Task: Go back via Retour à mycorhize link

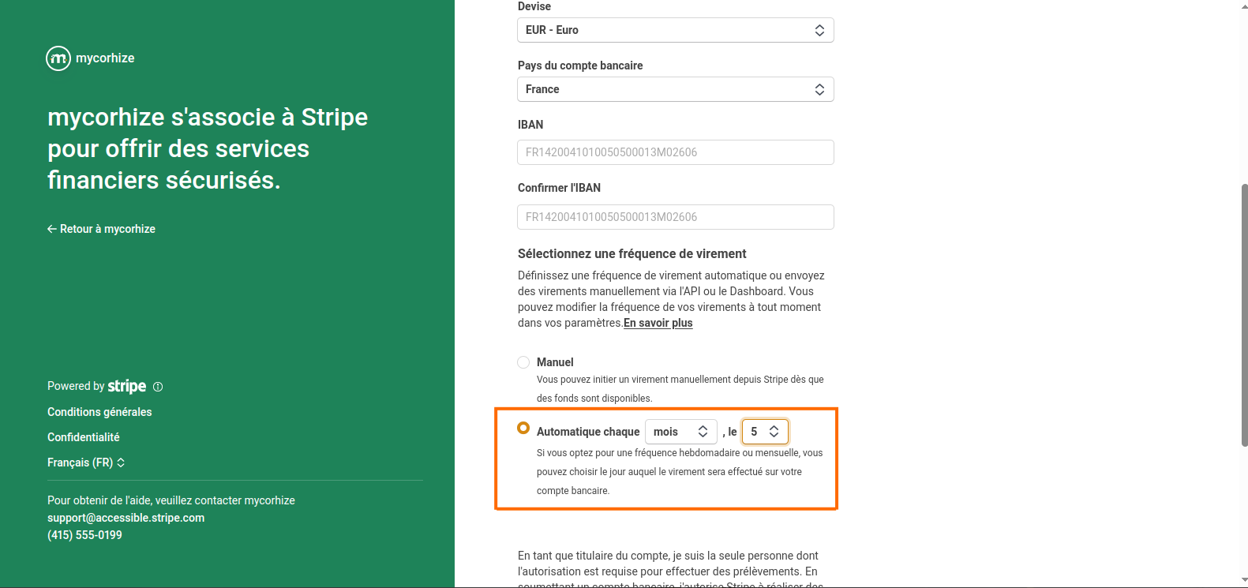Action: [x=101, y=229]
